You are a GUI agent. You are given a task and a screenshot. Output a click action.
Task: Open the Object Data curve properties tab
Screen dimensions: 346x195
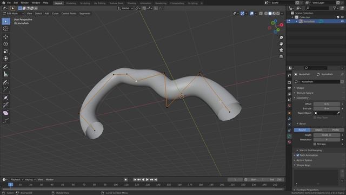click(x=290, y=136)
